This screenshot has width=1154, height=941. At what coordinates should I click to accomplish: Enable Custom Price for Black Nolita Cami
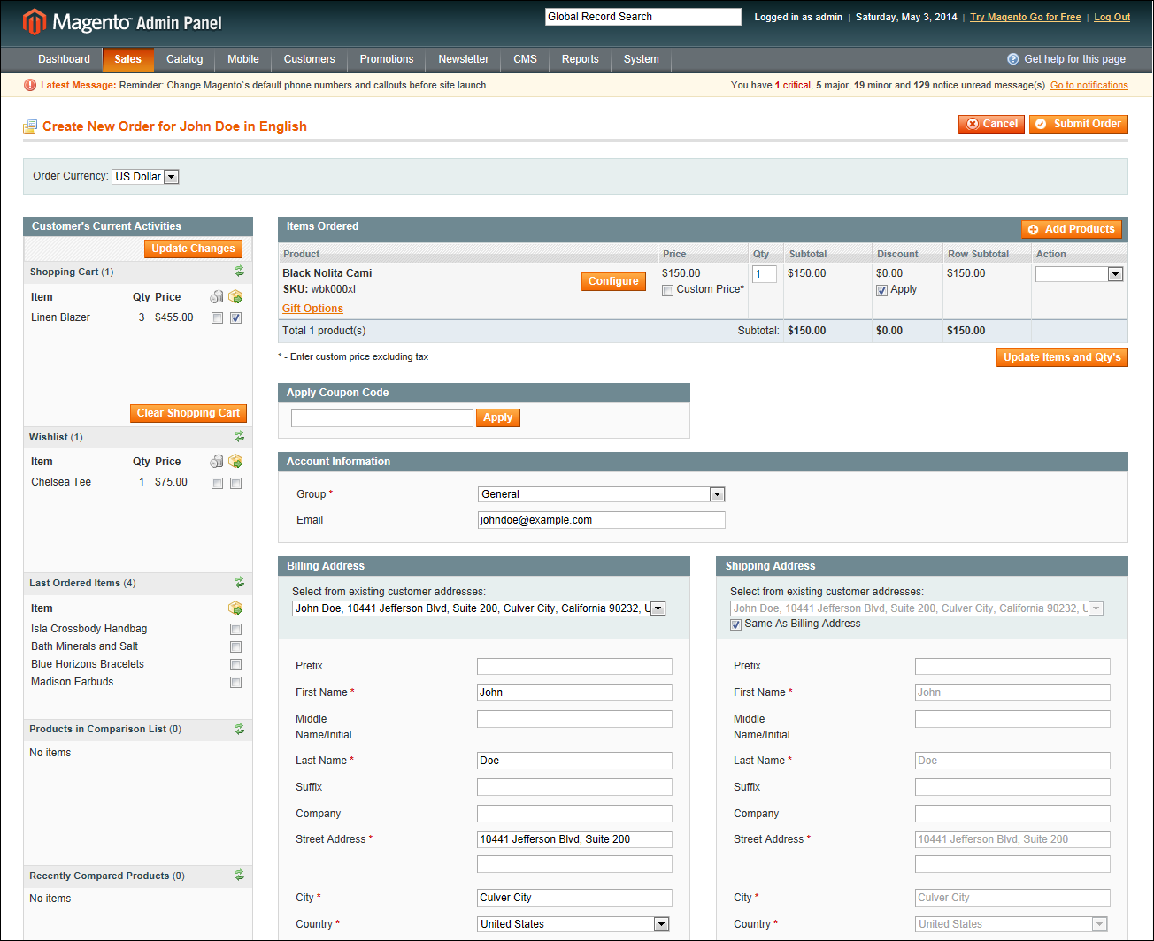click(668, 290)
